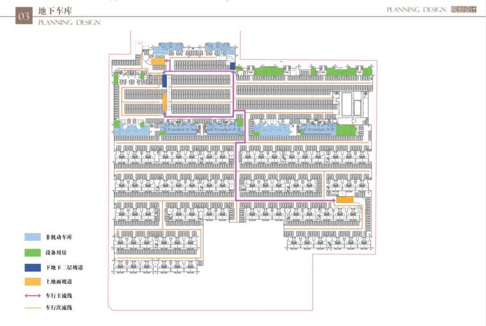
Task: Click the dark blue ramp beside the top-right green room
Action: pos(232,67)
